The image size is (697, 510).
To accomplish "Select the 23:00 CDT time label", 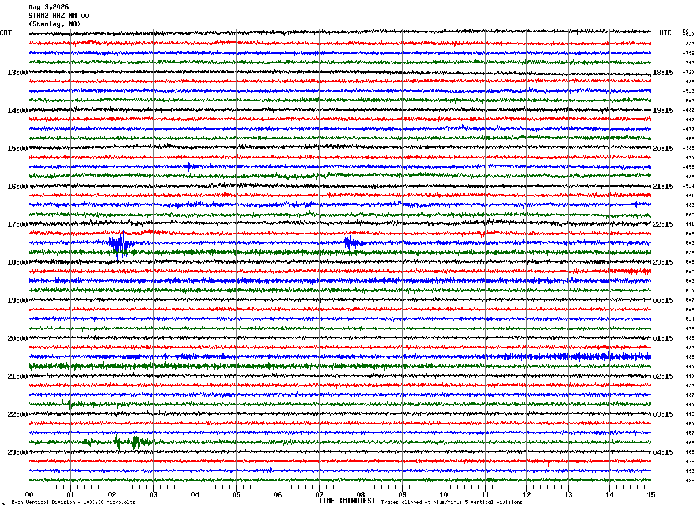I will click(x=17, y=452).
